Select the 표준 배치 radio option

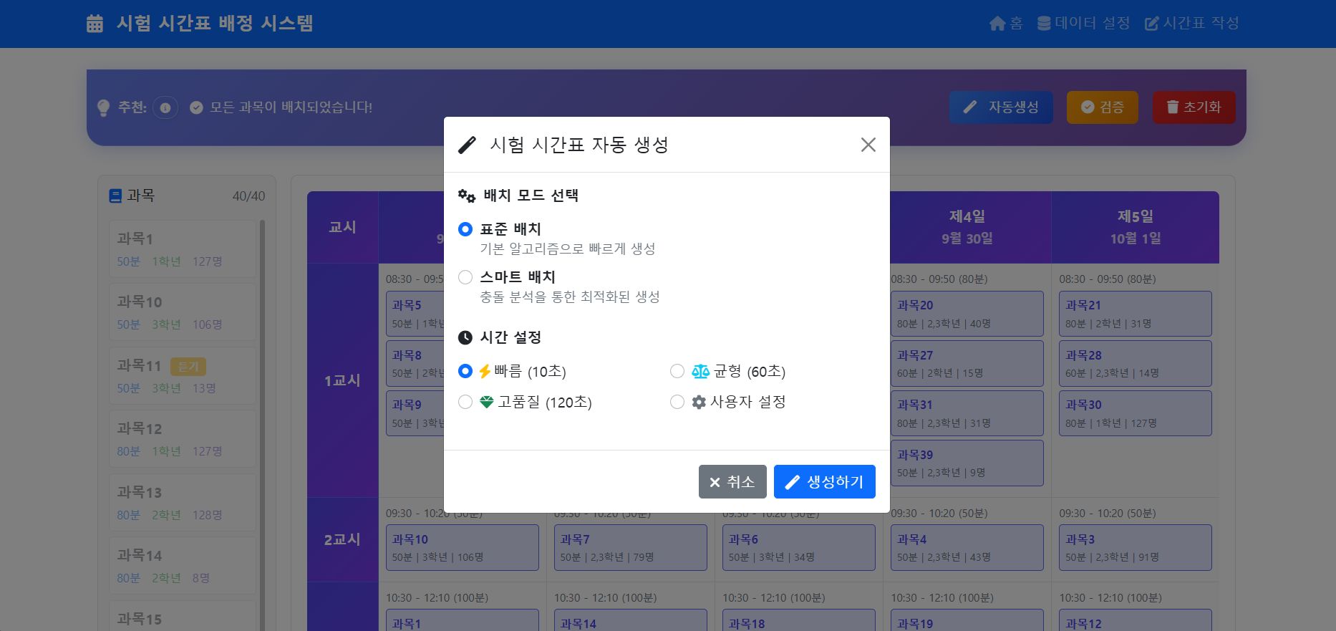[x=465, y=229]
